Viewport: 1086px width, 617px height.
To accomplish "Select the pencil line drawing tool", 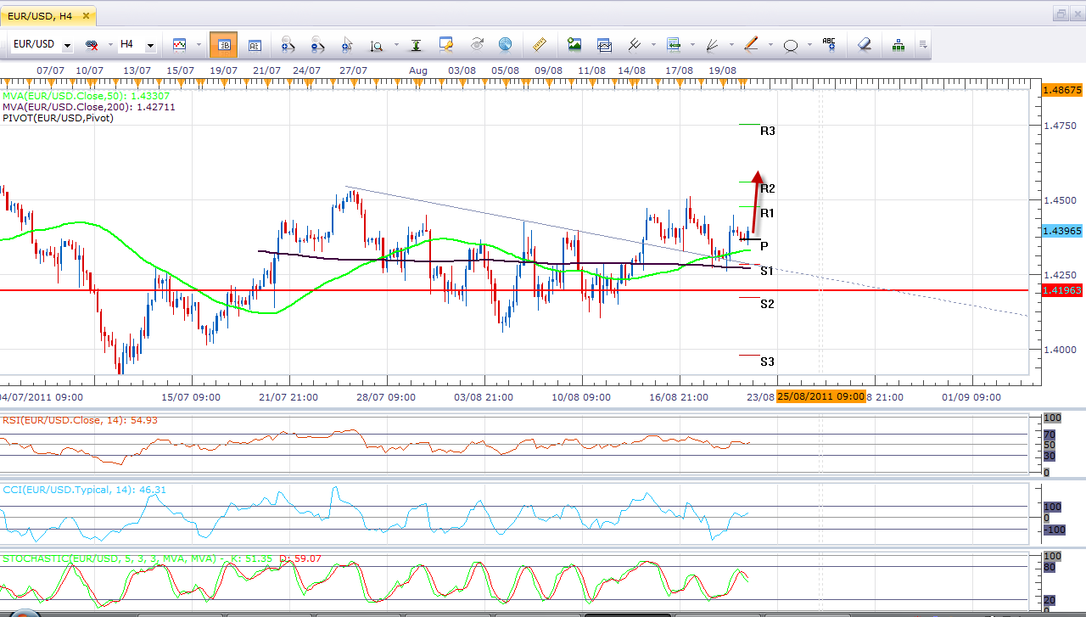I will 751,45.
